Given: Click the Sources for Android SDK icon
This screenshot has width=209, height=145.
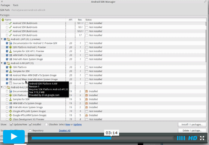Looking at the screenshot, I should point(10,83).
